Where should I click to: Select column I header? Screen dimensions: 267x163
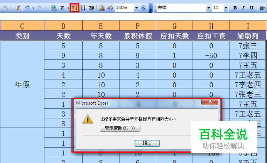(x=248, y=26)
